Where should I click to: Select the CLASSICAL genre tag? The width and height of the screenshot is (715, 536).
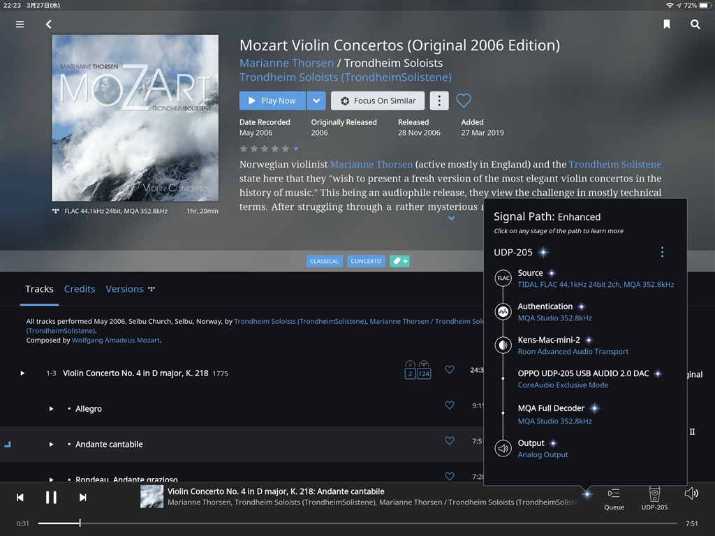click(324, 261)
